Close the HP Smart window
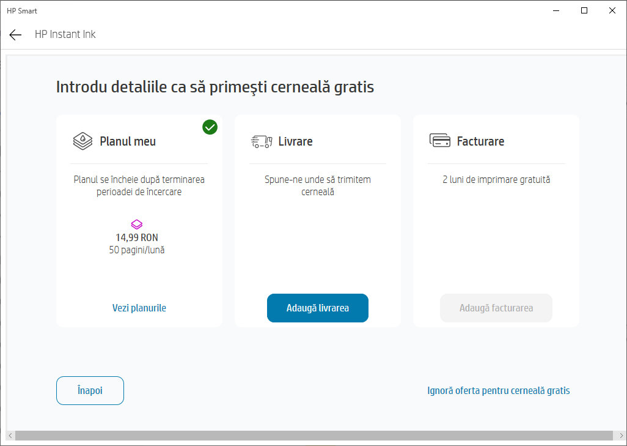The width and height of the screenshot is (627, 446). point(612,11)
